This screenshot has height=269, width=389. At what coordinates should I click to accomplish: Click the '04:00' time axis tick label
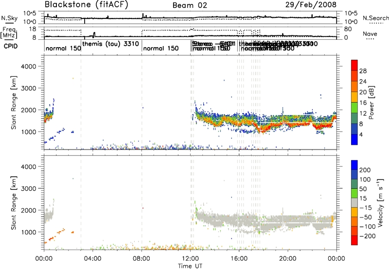(92, 259)
